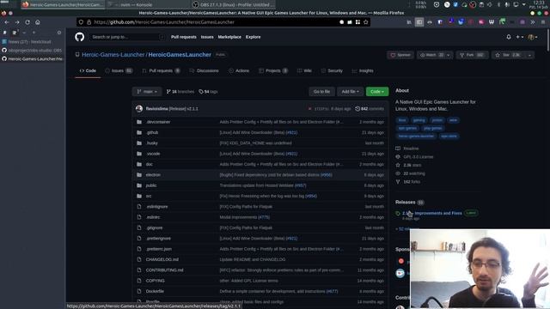Open the Readme link in About
This screenshot has width=550, height=309.
(411, 148)
